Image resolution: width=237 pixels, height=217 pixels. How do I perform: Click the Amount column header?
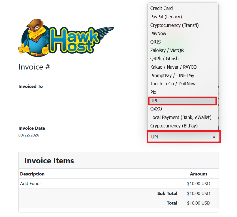click(198, 174)
